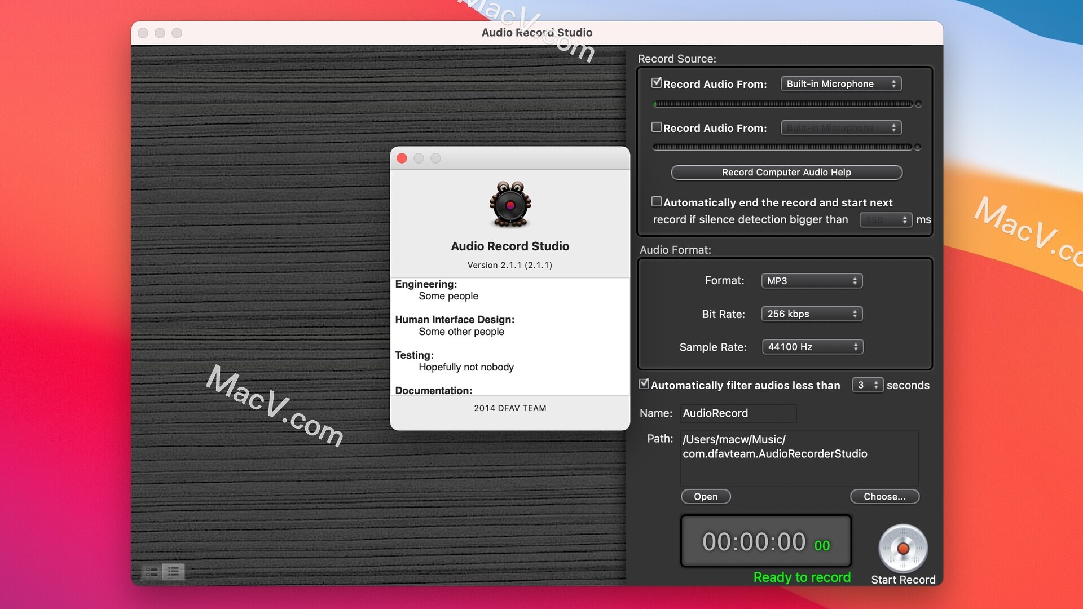Click the Path text area

[799, 458]
